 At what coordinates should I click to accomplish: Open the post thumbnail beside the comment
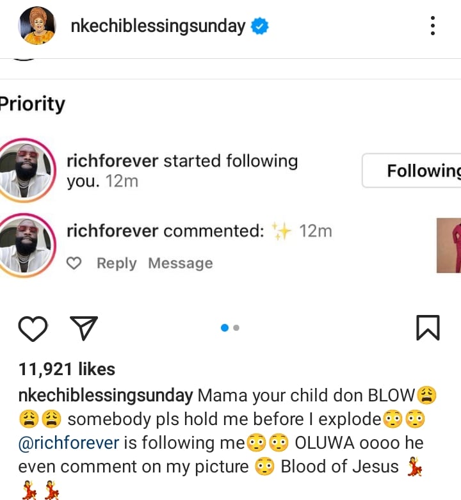pos(448,246)
